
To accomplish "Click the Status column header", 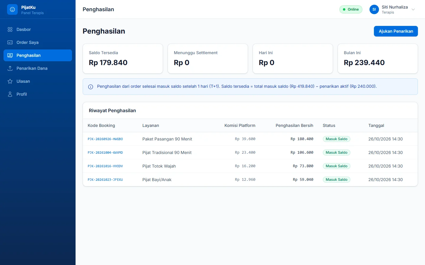I will [x=329, y=125].
